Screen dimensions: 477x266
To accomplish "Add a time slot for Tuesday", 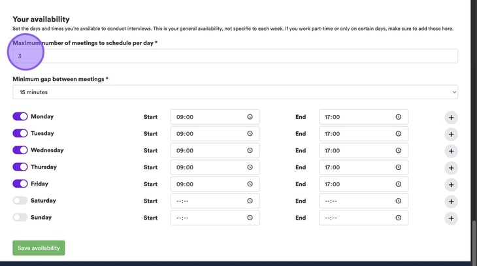I will click(x=451, y=135).
